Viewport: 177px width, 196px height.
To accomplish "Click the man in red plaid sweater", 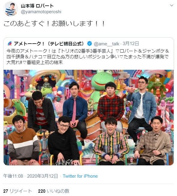I will click(x=111, y=102).
